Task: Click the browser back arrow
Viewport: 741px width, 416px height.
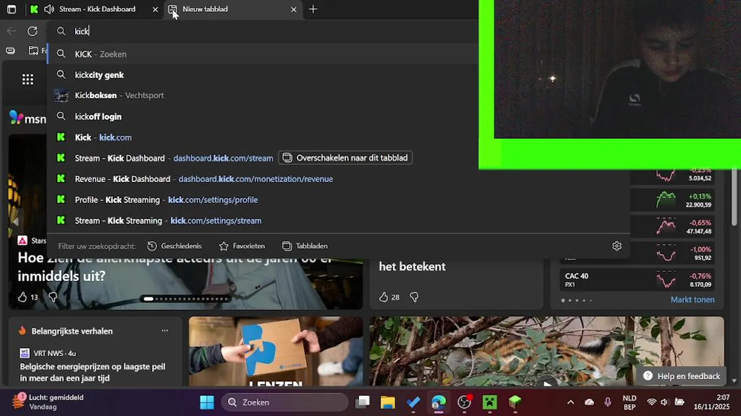Action: click(12, 31)
